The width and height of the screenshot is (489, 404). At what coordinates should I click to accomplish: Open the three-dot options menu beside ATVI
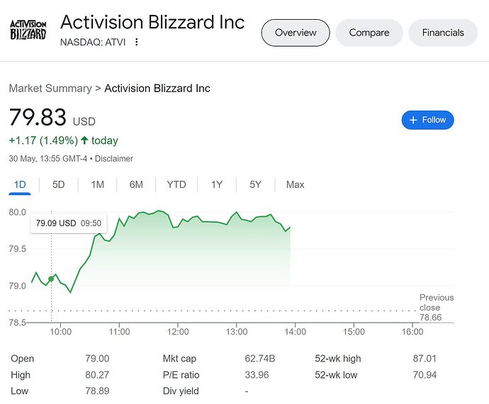tap(136, 42)
